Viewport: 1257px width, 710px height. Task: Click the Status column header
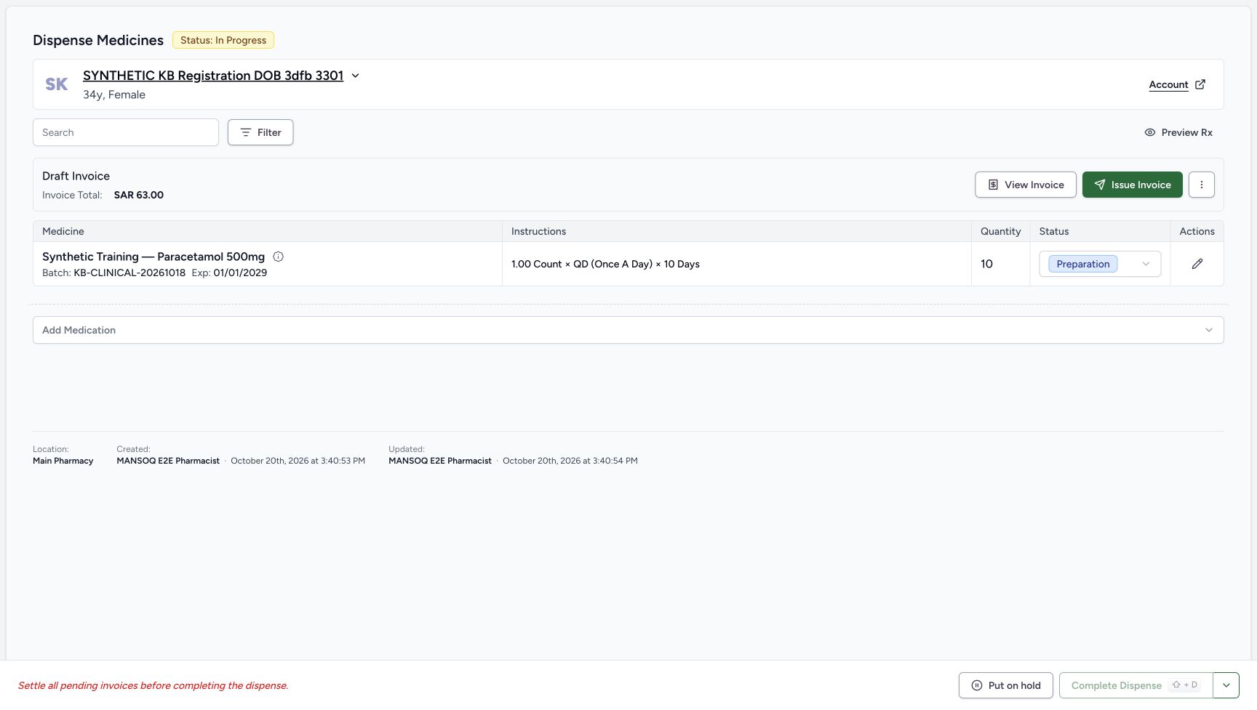tap(1054, 231)
